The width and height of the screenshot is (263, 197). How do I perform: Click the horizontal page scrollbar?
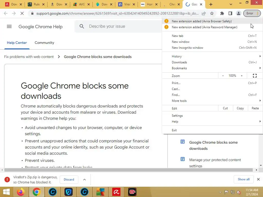(x=128, y=170)
